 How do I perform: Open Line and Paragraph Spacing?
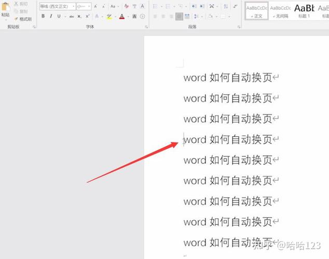point(196,16)
